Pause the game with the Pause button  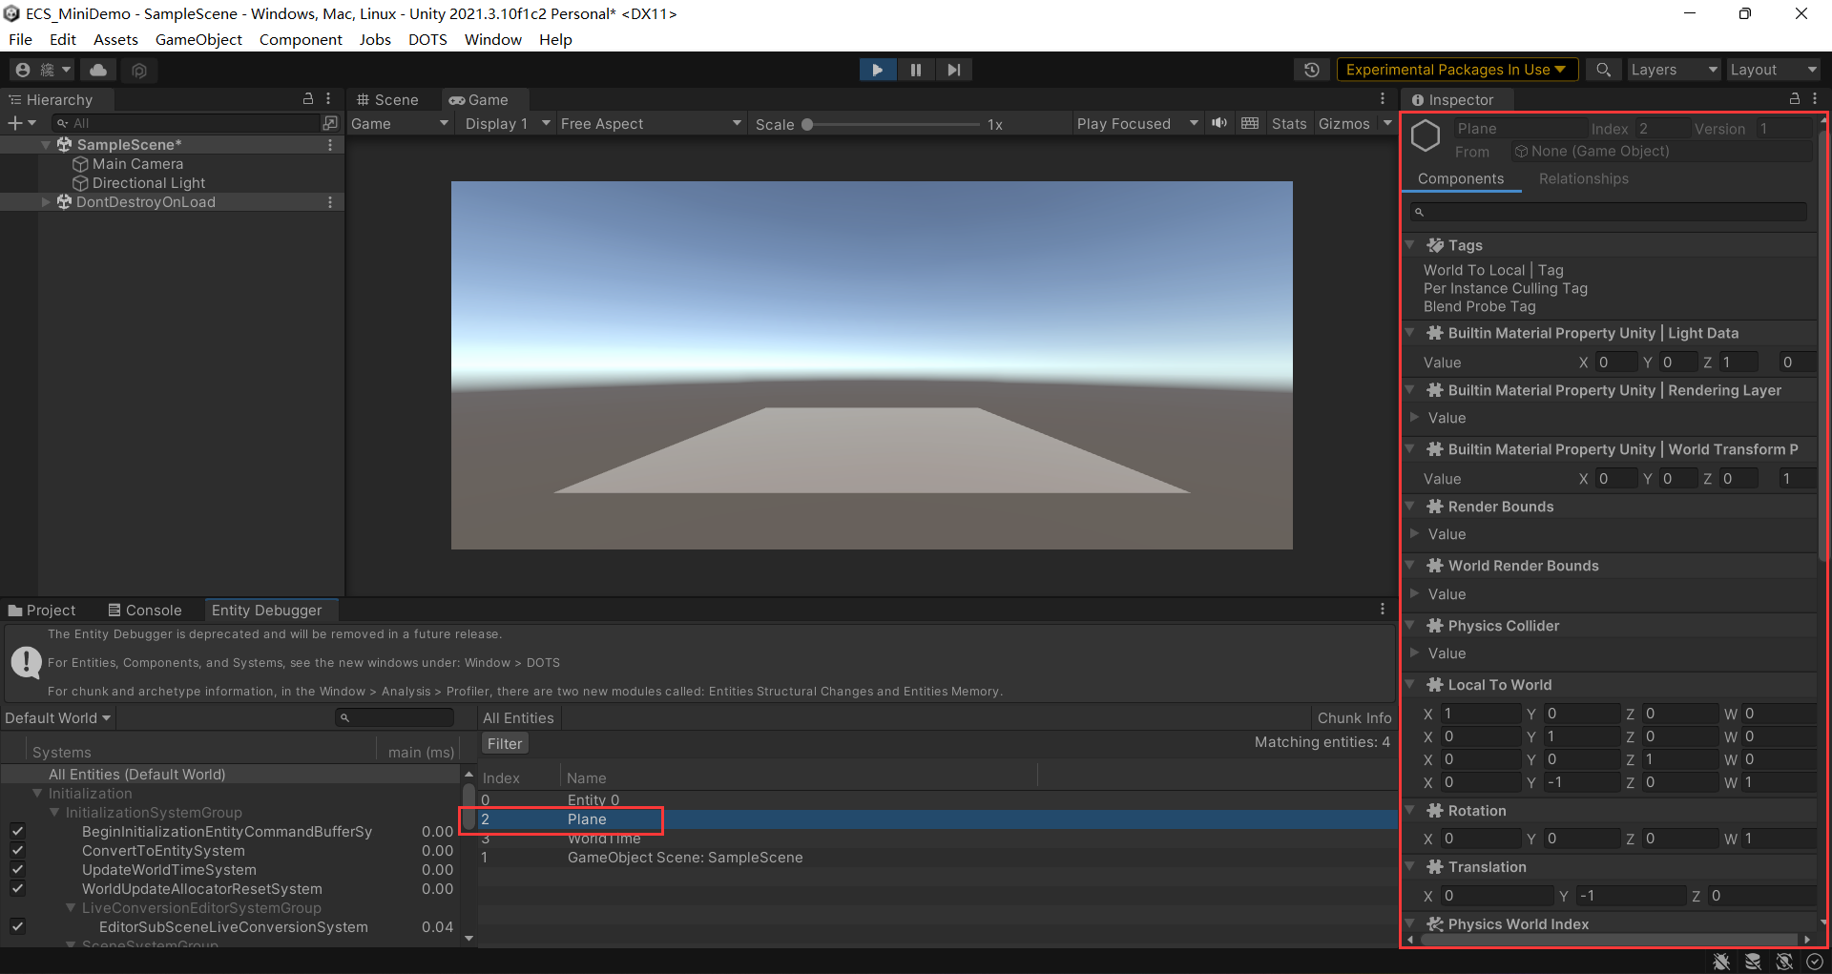916,70
